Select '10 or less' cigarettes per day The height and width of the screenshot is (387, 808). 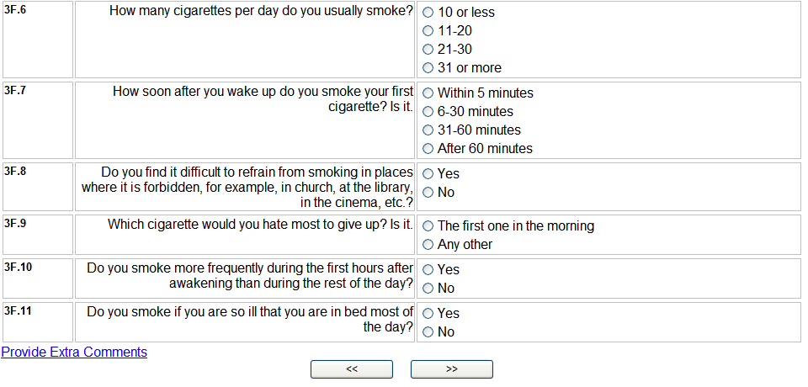click(428, 13)
